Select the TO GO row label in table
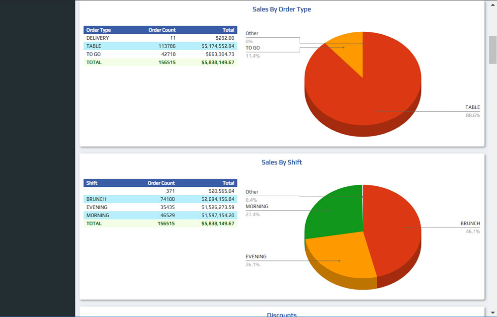Viewport: 497px width, 317px height. click(x=93, y=54)
